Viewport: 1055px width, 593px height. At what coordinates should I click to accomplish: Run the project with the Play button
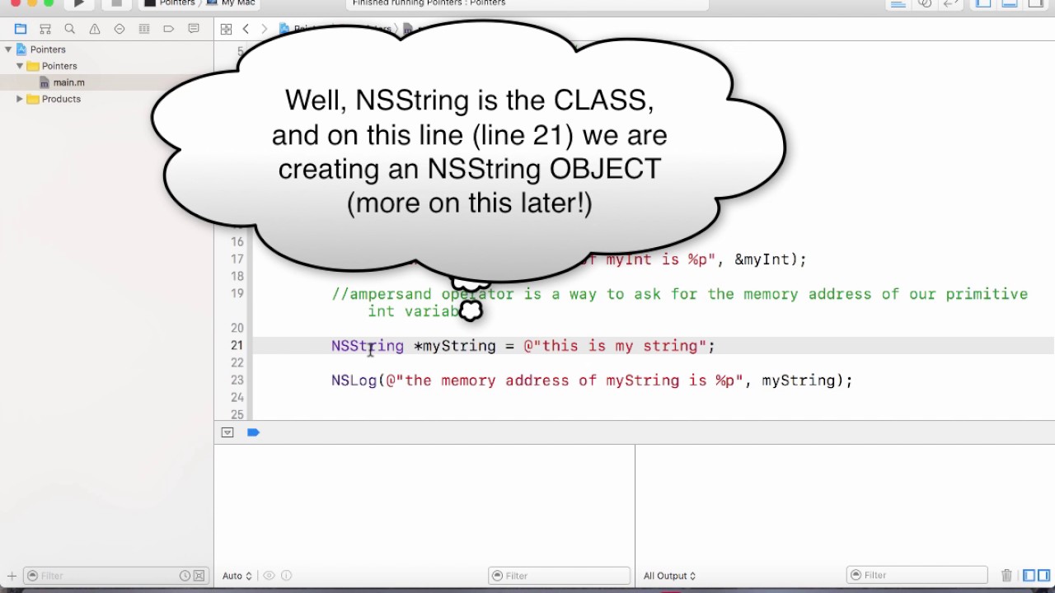(79, 3)
